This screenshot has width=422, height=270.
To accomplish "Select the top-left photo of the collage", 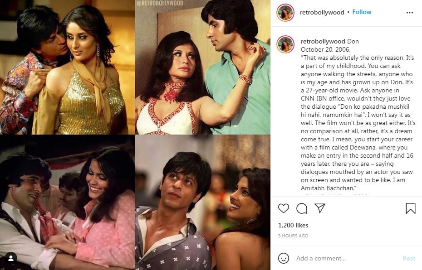I will pos(67,67).
